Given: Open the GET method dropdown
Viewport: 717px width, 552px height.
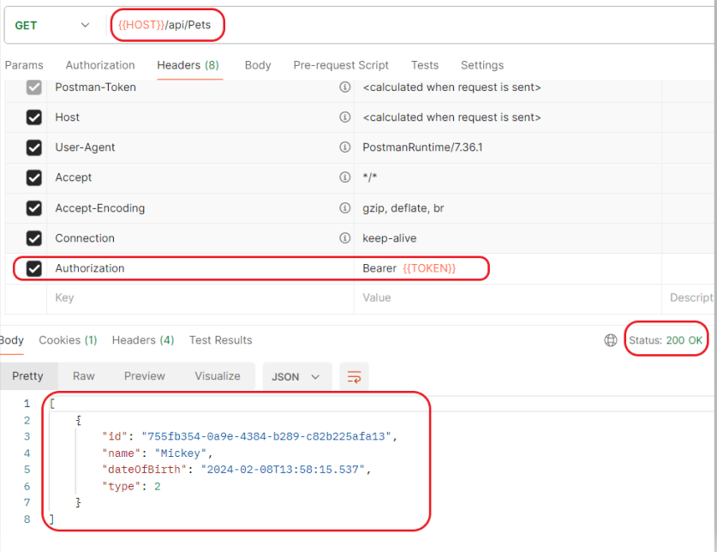Looking at the screenshot, I should pos(52,26).
